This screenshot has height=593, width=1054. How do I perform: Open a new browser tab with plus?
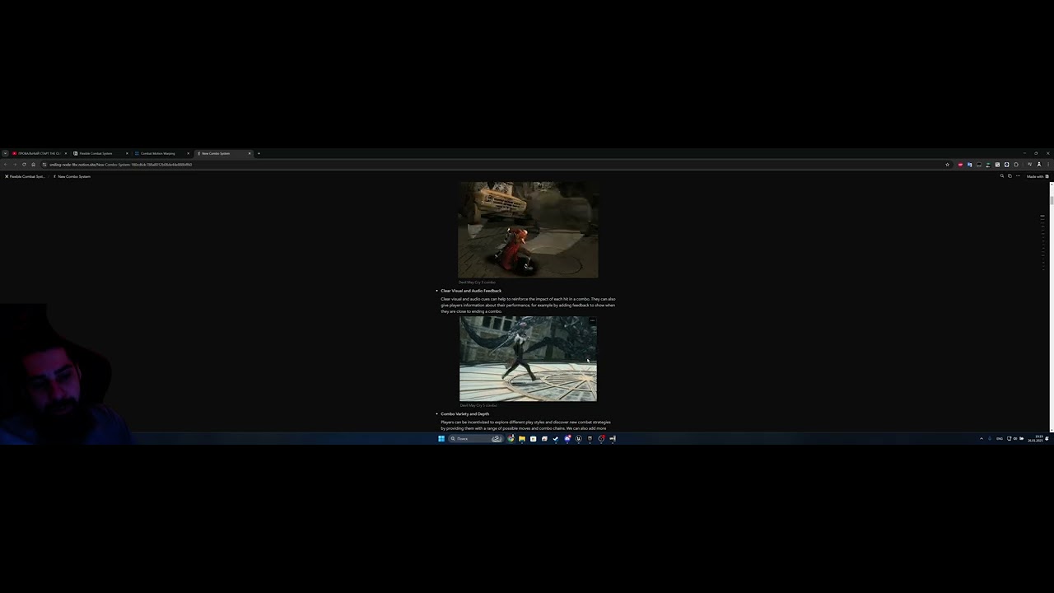coord(259,153)
